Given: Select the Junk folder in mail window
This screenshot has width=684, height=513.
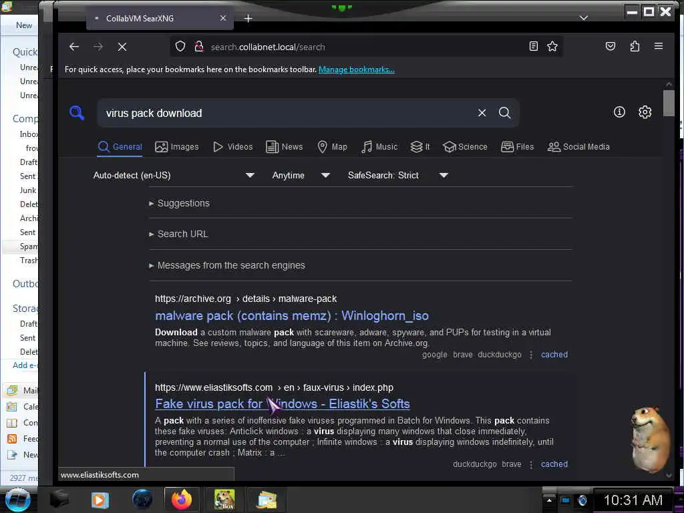Looking at the screenshot, I should click(28, 190).
